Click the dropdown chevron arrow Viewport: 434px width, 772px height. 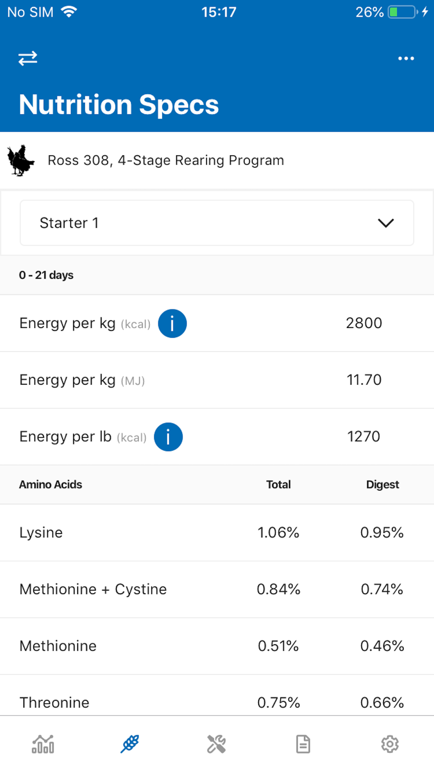tap(386, 223)
